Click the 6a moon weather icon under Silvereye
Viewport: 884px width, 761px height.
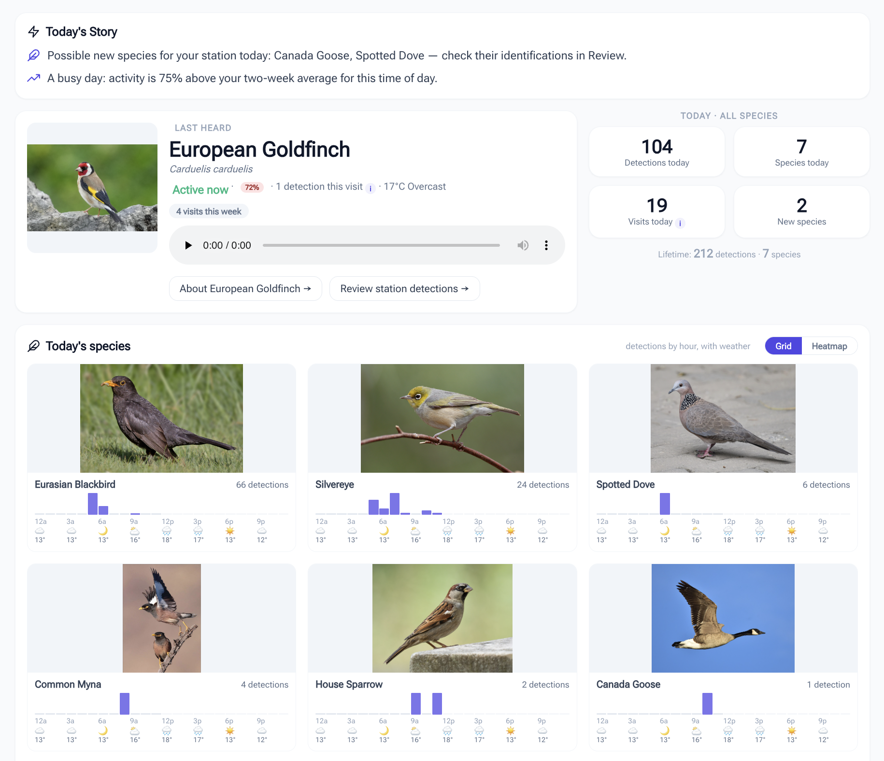pyautogui.click(x=384, y=531)
